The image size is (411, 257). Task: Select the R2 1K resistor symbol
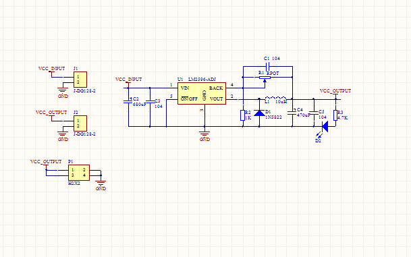[x=243, y=115]
